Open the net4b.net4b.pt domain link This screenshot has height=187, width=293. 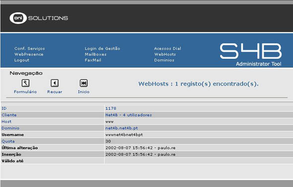tap(122, 128)
